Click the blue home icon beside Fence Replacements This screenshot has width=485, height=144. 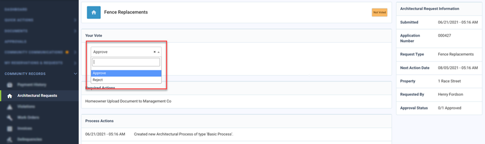(94, 12)
